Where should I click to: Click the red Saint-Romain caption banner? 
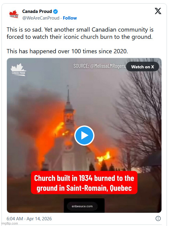pos(84,183)
